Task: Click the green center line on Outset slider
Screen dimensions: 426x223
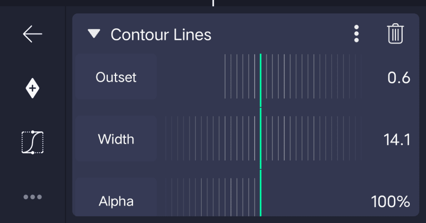Action: (260, 77)
